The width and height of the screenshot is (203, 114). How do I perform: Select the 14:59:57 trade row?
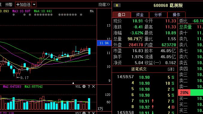point(145,77)
